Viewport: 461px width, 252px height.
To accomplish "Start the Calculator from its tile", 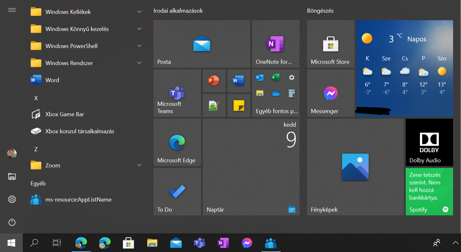I will pos(291,93).
